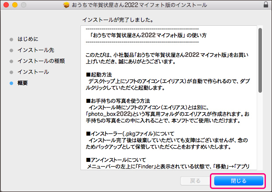Select the はじめに step in sidebar

28,39
